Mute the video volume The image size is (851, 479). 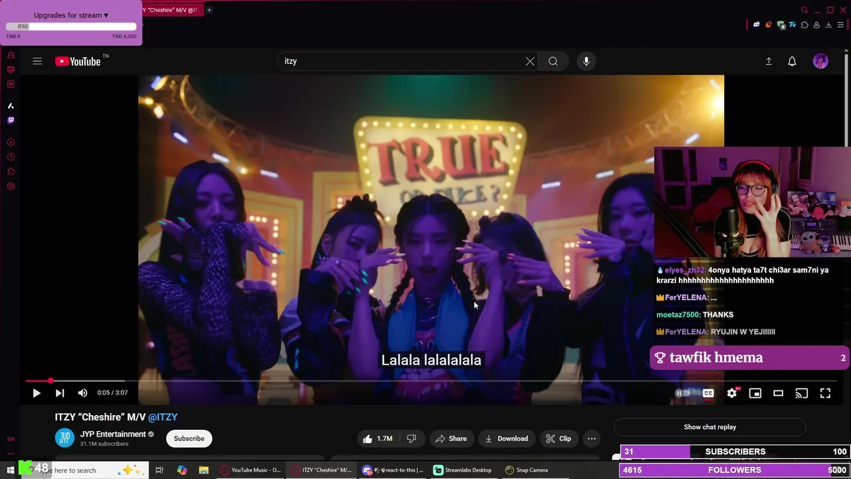pyautogui.click(x=82, y=393)
